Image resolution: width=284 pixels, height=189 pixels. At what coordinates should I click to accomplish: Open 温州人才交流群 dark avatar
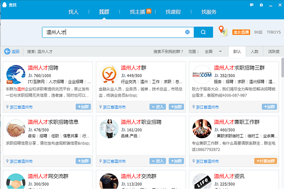click(x=109, y=181)
